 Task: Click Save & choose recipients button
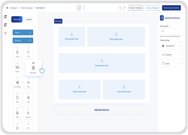[x=172, y=8]
